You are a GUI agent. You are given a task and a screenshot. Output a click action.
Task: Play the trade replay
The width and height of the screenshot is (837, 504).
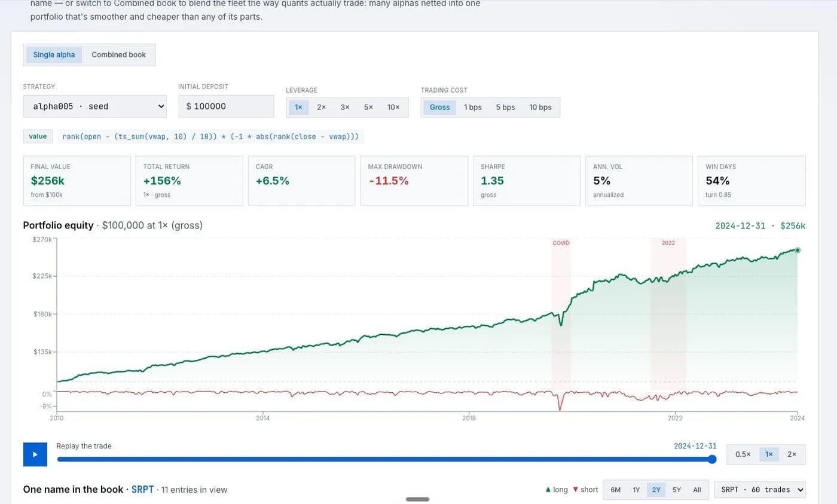[35, 454]
